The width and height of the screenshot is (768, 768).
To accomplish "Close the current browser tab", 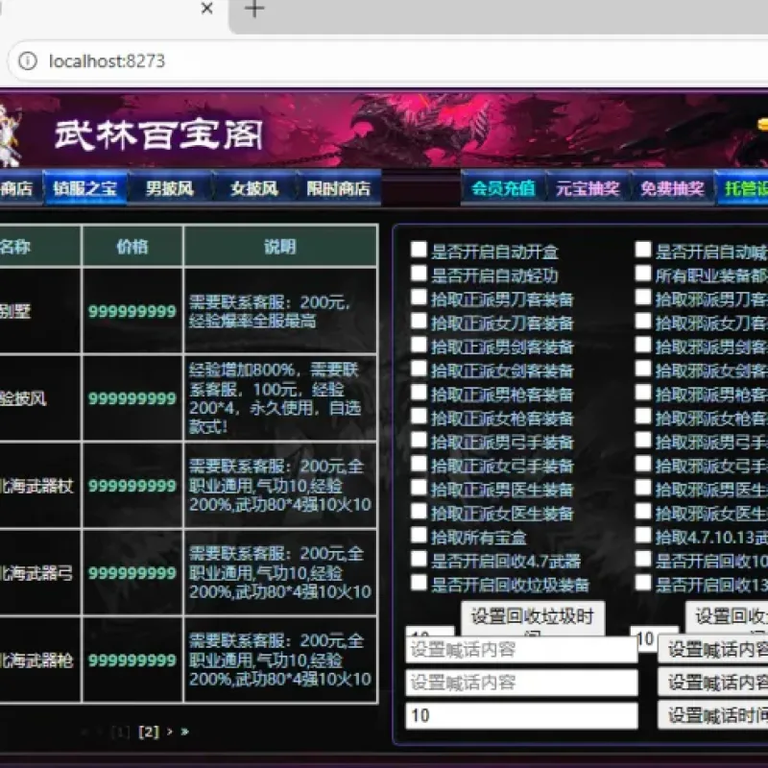I will [x=207, y=8].
